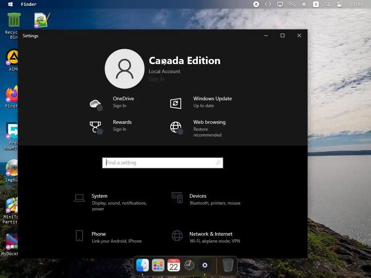
Task: Open the System settings category
Action: (x=110, y=202)
